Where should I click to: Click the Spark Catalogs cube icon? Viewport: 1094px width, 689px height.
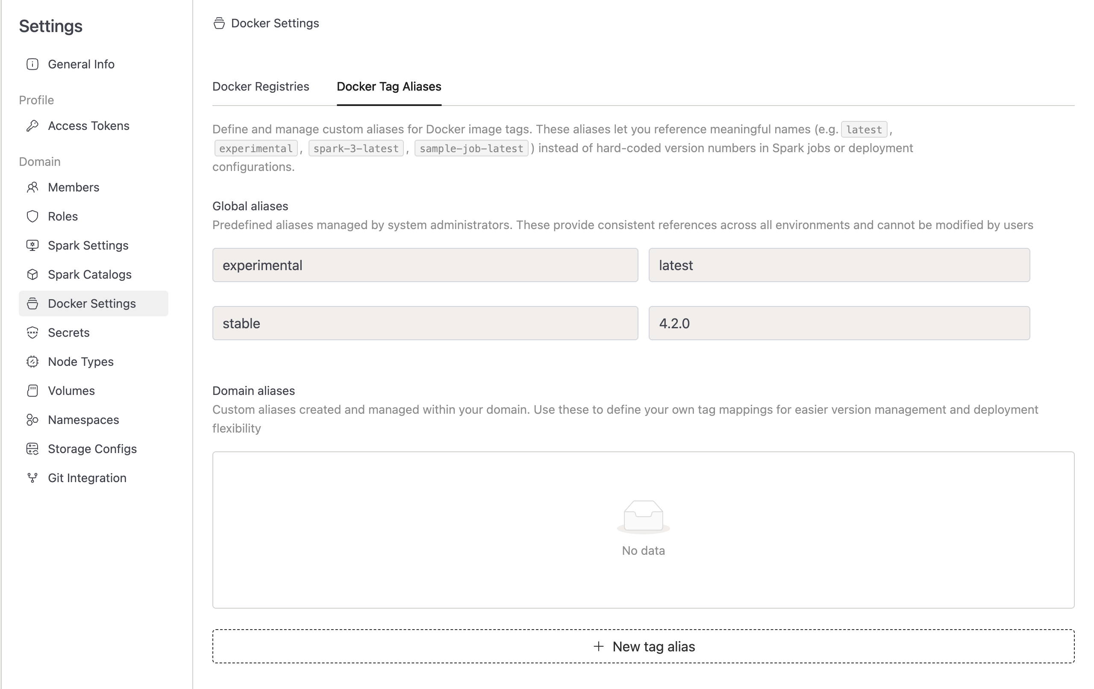click(32, 274)
